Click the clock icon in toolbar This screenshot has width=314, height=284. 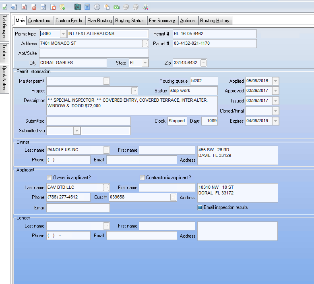click(x=97, y=7)
